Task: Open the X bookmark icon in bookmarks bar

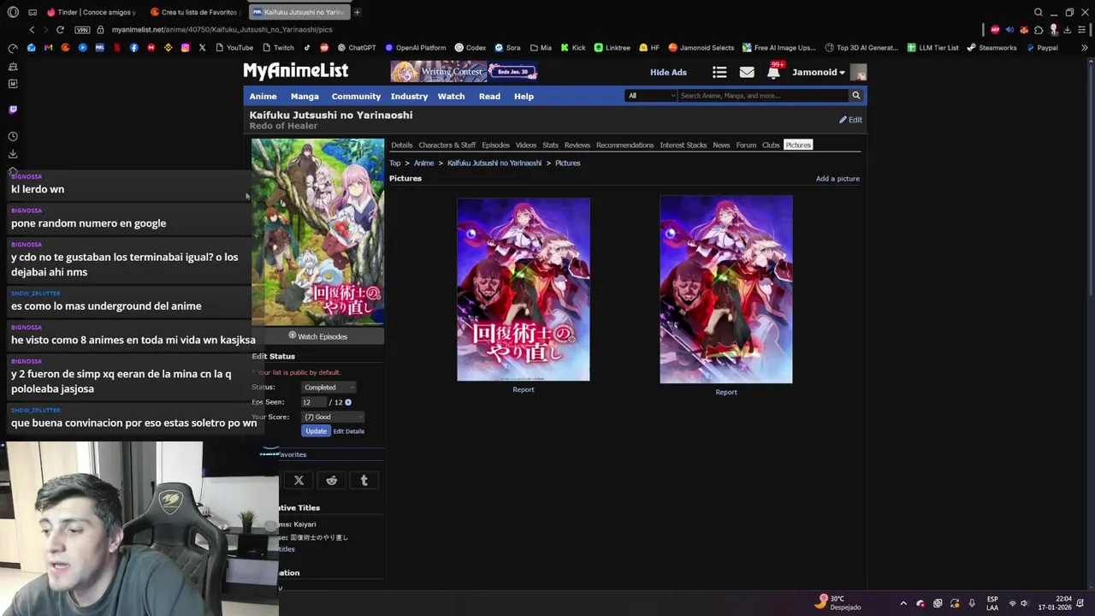Action: pyautogui.click(x=202, y=48)
